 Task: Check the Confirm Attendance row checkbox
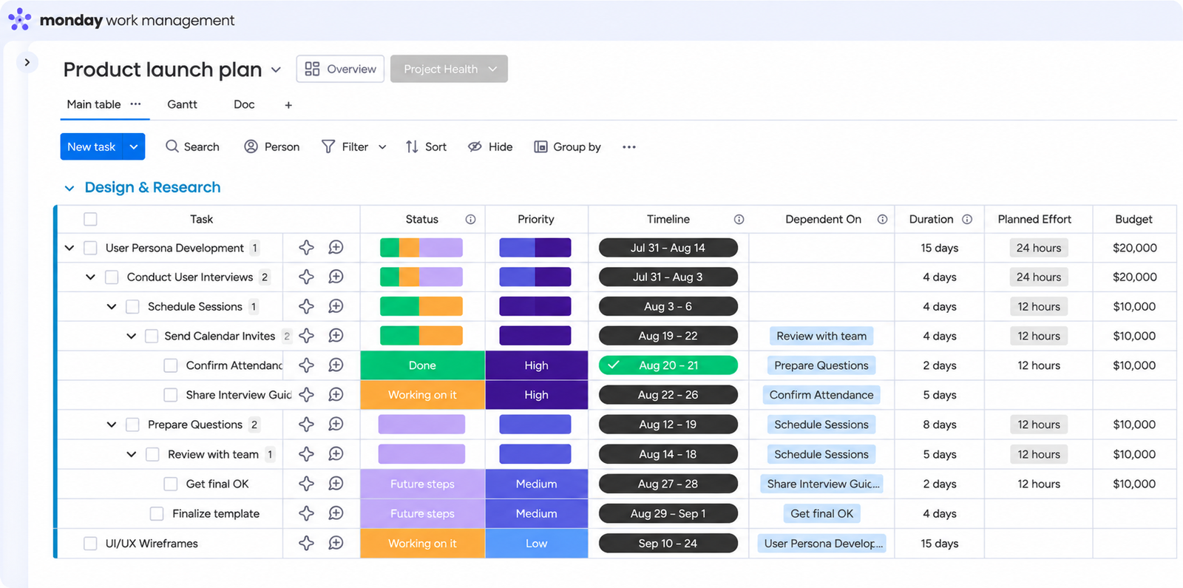point(170,365)
